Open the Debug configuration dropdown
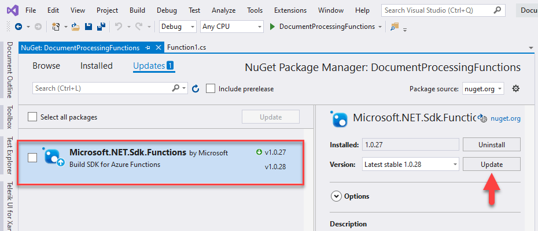 pyautogui.click(x=178, y=27)
